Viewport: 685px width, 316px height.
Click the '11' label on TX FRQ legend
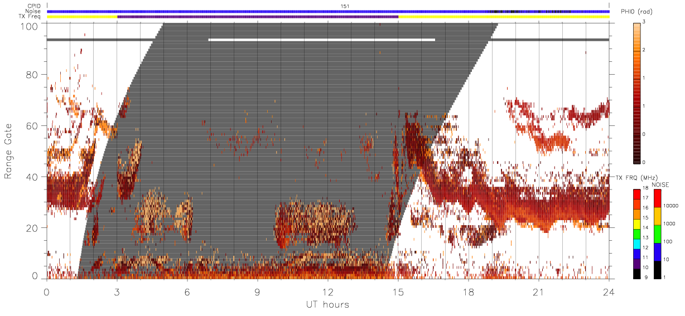(x=645, y=259)
